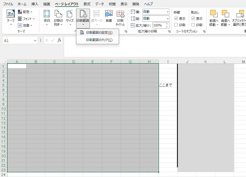Choose 印刷範囲の設定(S) menu item
This screenshot has height=177, width=246.
(97, 33)
